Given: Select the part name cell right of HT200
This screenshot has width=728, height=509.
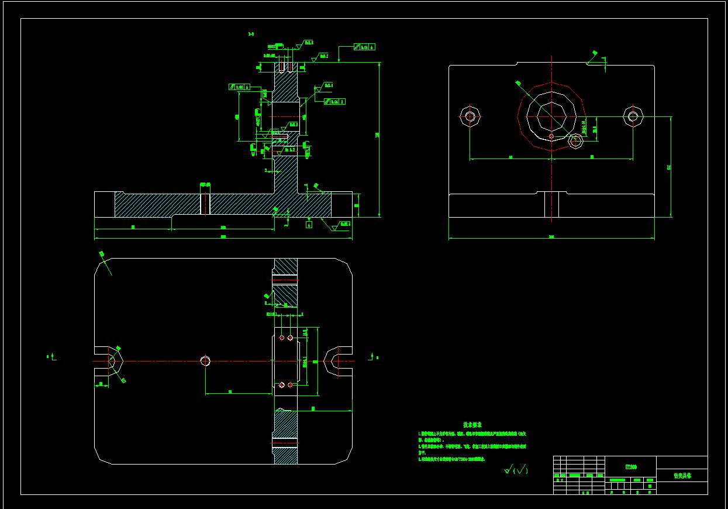Looking at the screenshot, I should pyautogui.click(x=682, y=476).
